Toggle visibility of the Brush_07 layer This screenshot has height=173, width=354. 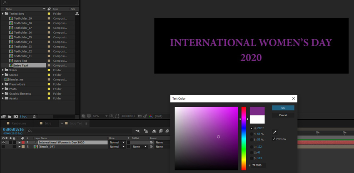pos(3,147)
